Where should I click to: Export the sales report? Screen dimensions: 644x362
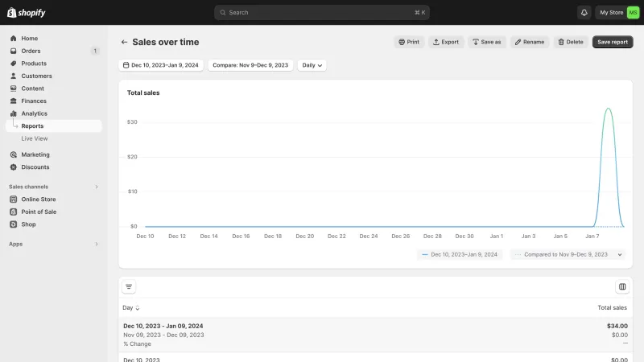(x=446, y=42)
